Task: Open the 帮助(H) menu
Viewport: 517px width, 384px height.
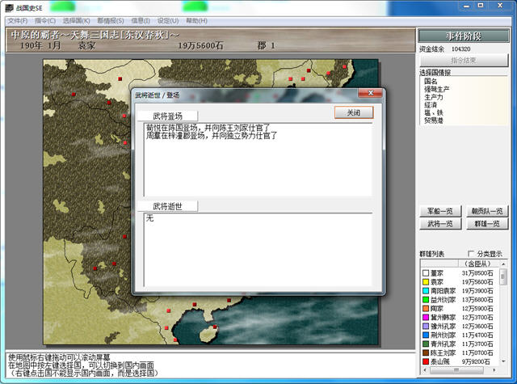Action: [x=196, y=21]
